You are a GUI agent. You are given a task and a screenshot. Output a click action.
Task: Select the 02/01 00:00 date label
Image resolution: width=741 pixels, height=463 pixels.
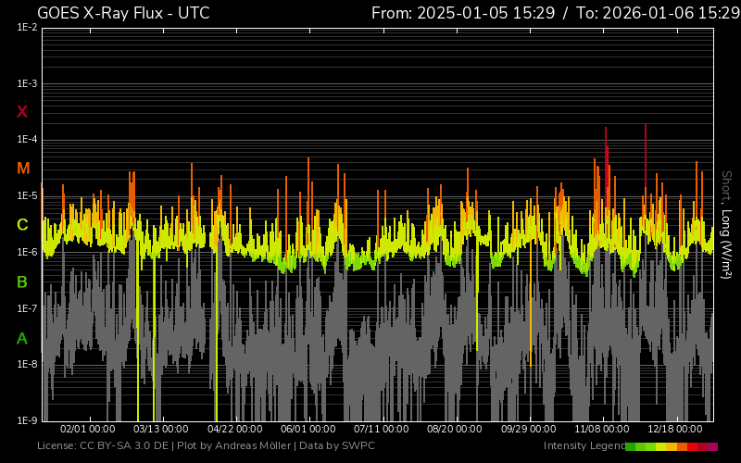click(88, 430)
